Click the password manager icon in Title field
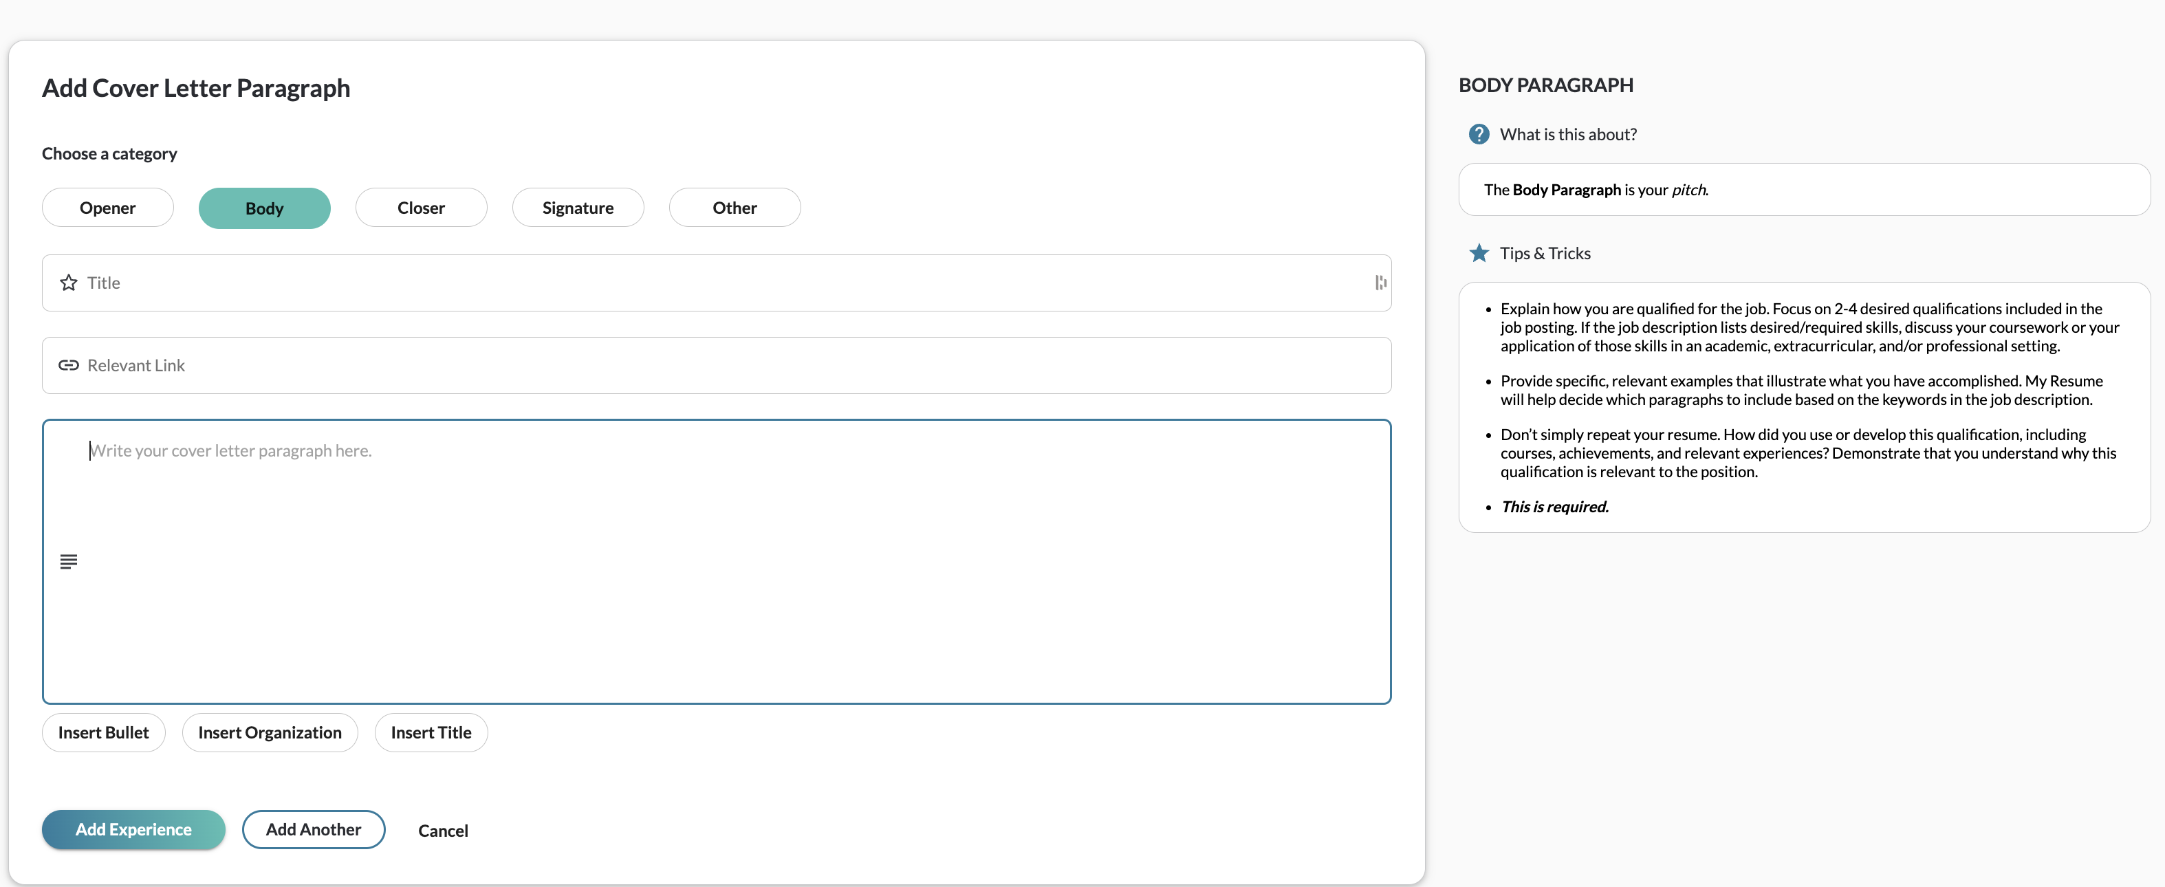This screenshot has width=2165, height=887. coord(1380,283)
